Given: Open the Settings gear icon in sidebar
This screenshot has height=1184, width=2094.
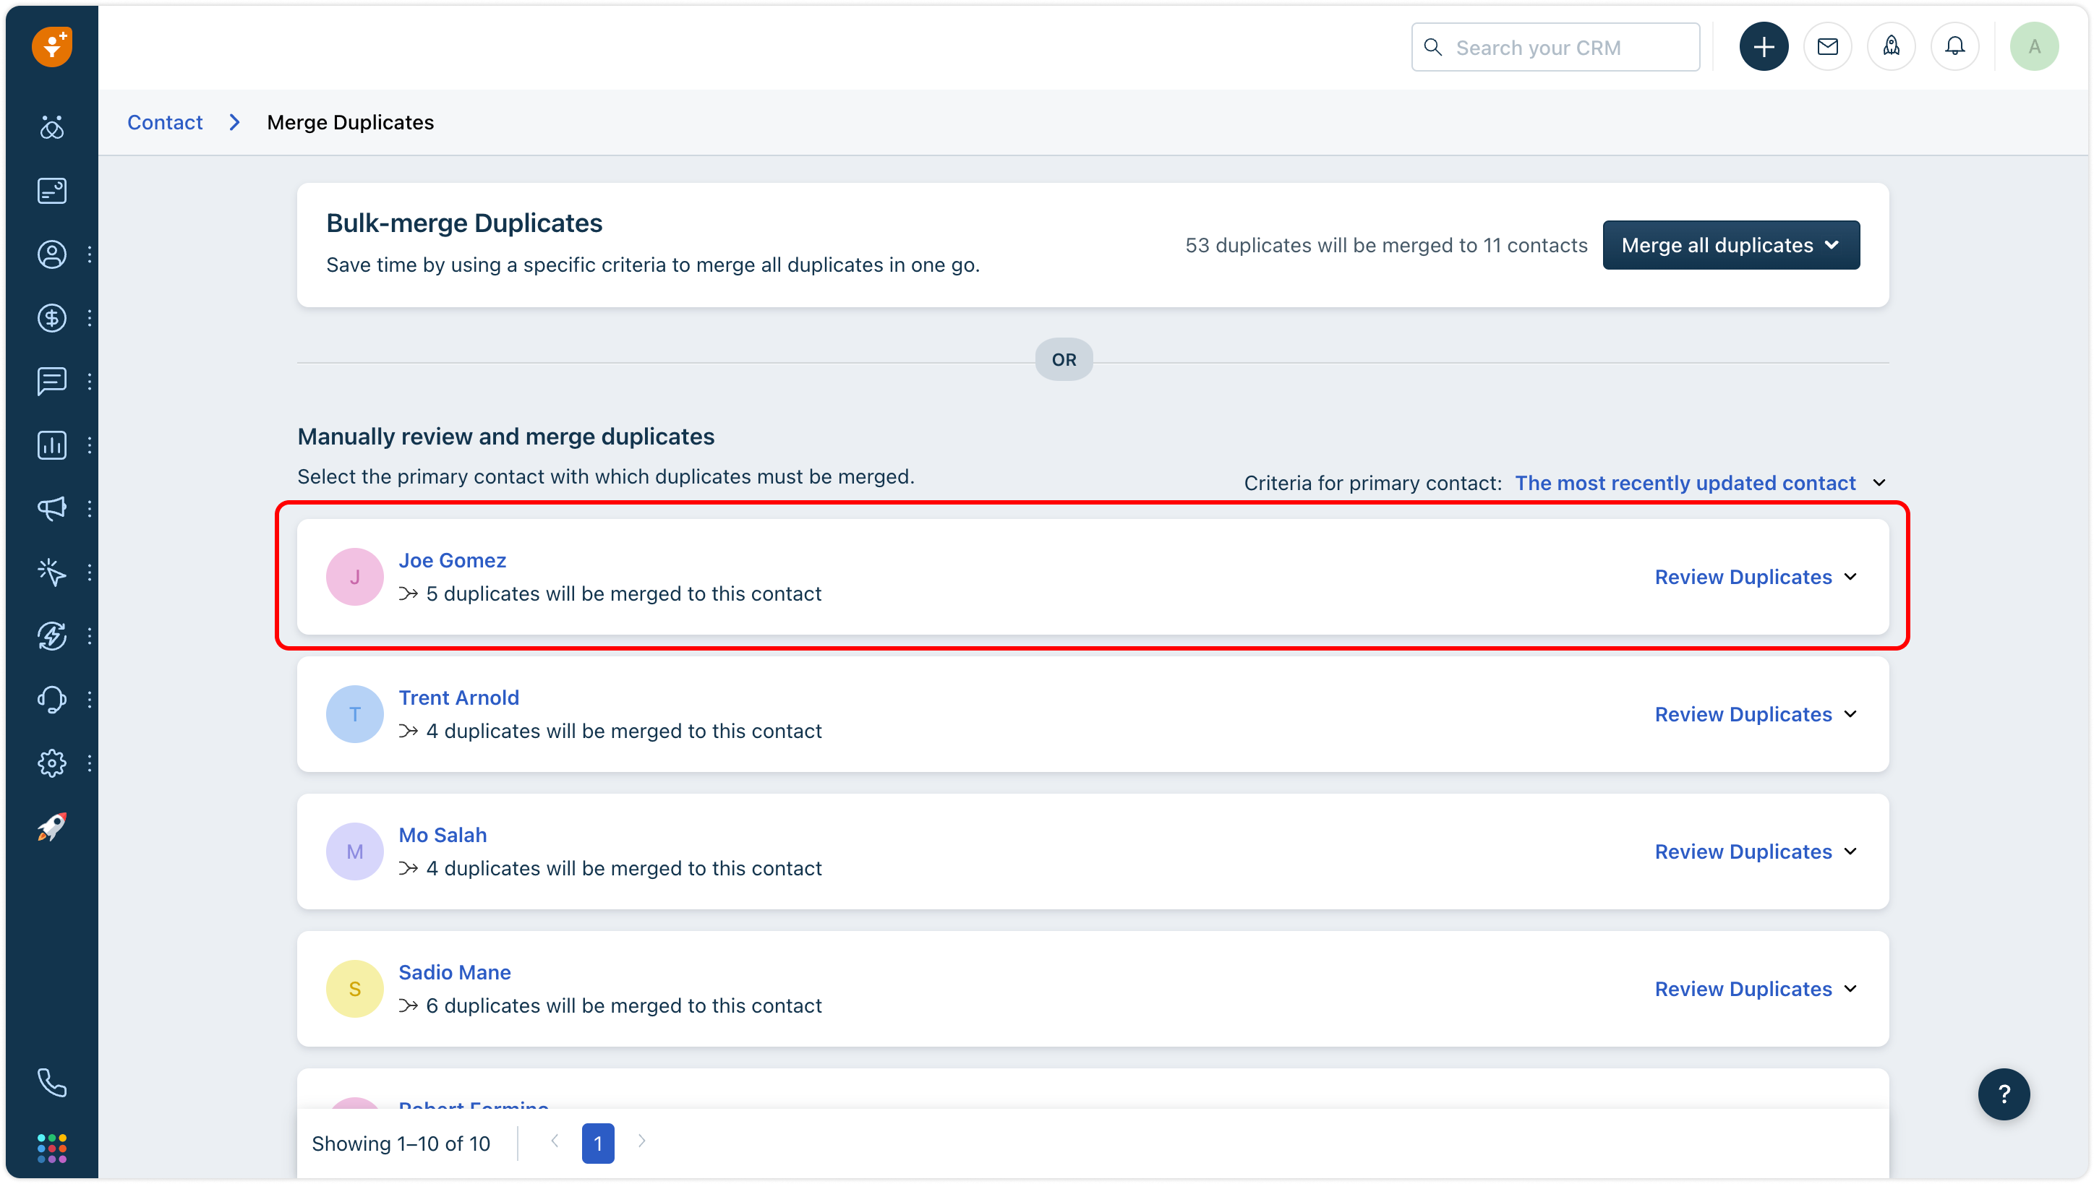Looking at the screenshot, I should click(x=52, y=763).
